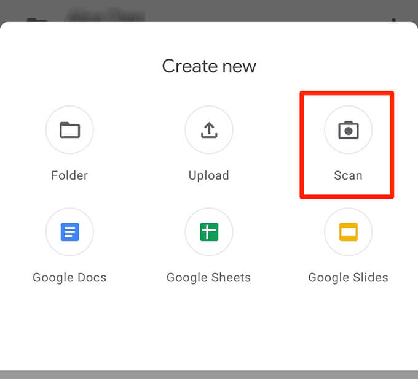Select the green Google Sheets icon
This screenshot has width=418, height=379.
pos(209,232)
